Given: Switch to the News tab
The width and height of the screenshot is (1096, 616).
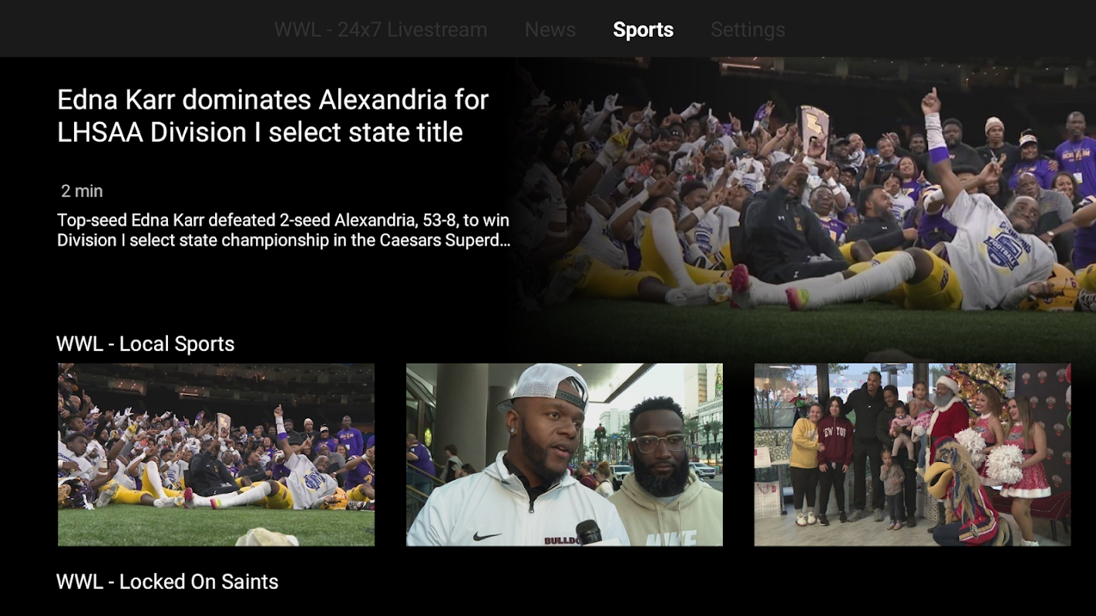Looking at the screenshot, I should (550, 30).
